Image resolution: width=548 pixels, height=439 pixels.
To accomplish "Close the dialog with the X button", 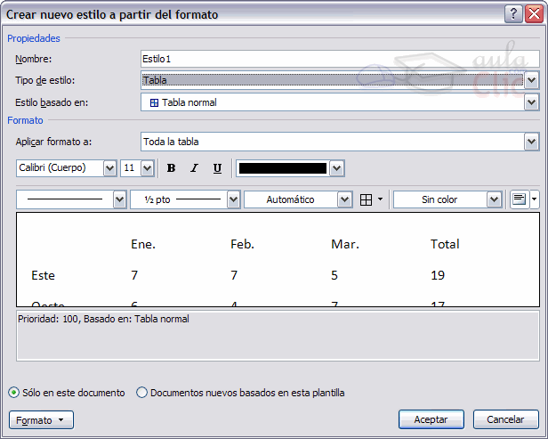I will [535, 14].
